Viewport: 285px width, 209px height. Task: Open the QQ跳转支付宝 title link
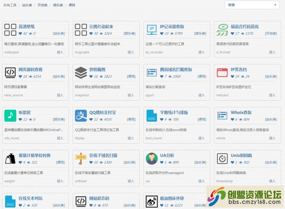coord(103,113)
